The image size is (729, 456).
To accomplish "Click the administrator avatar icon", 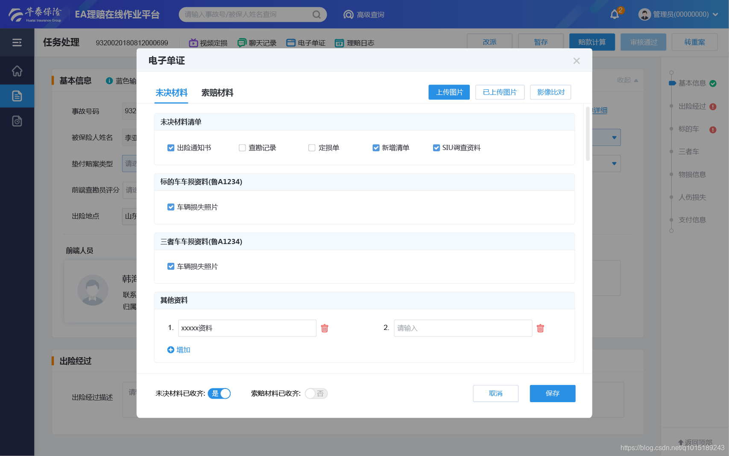I will pos(644,15).
